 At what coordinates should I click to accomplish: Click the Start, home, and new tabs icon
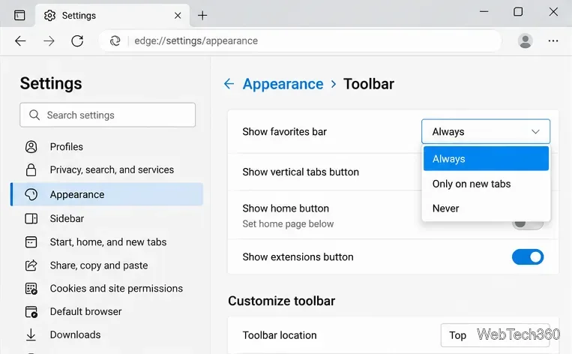(x=31, y=242)
